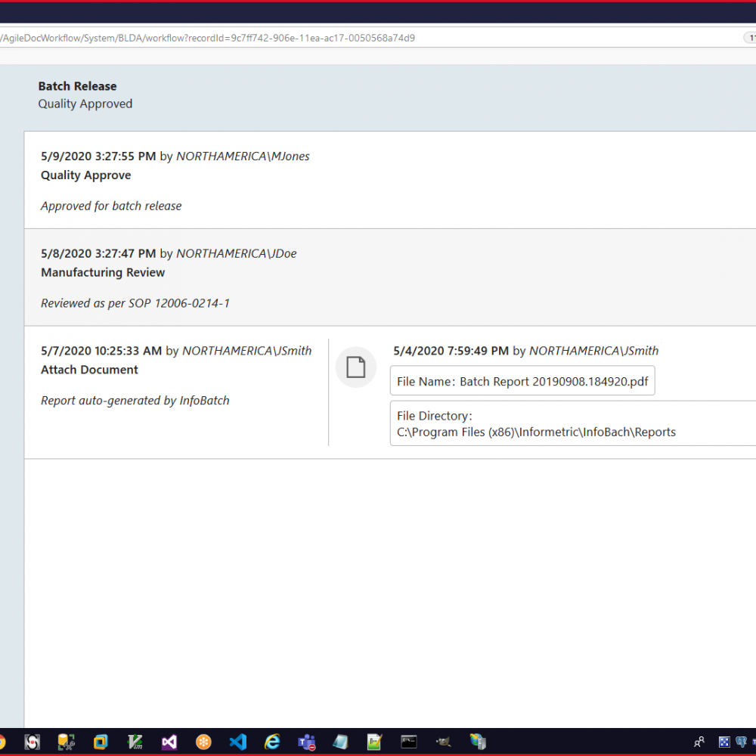Click the blue square system tray icon
This screenshot has width=756, height=756.
(x=724, y=742)
